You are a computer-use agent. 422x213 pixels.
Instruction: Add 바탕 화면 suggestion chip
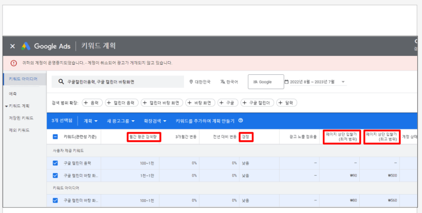click(x=200, y=103)
